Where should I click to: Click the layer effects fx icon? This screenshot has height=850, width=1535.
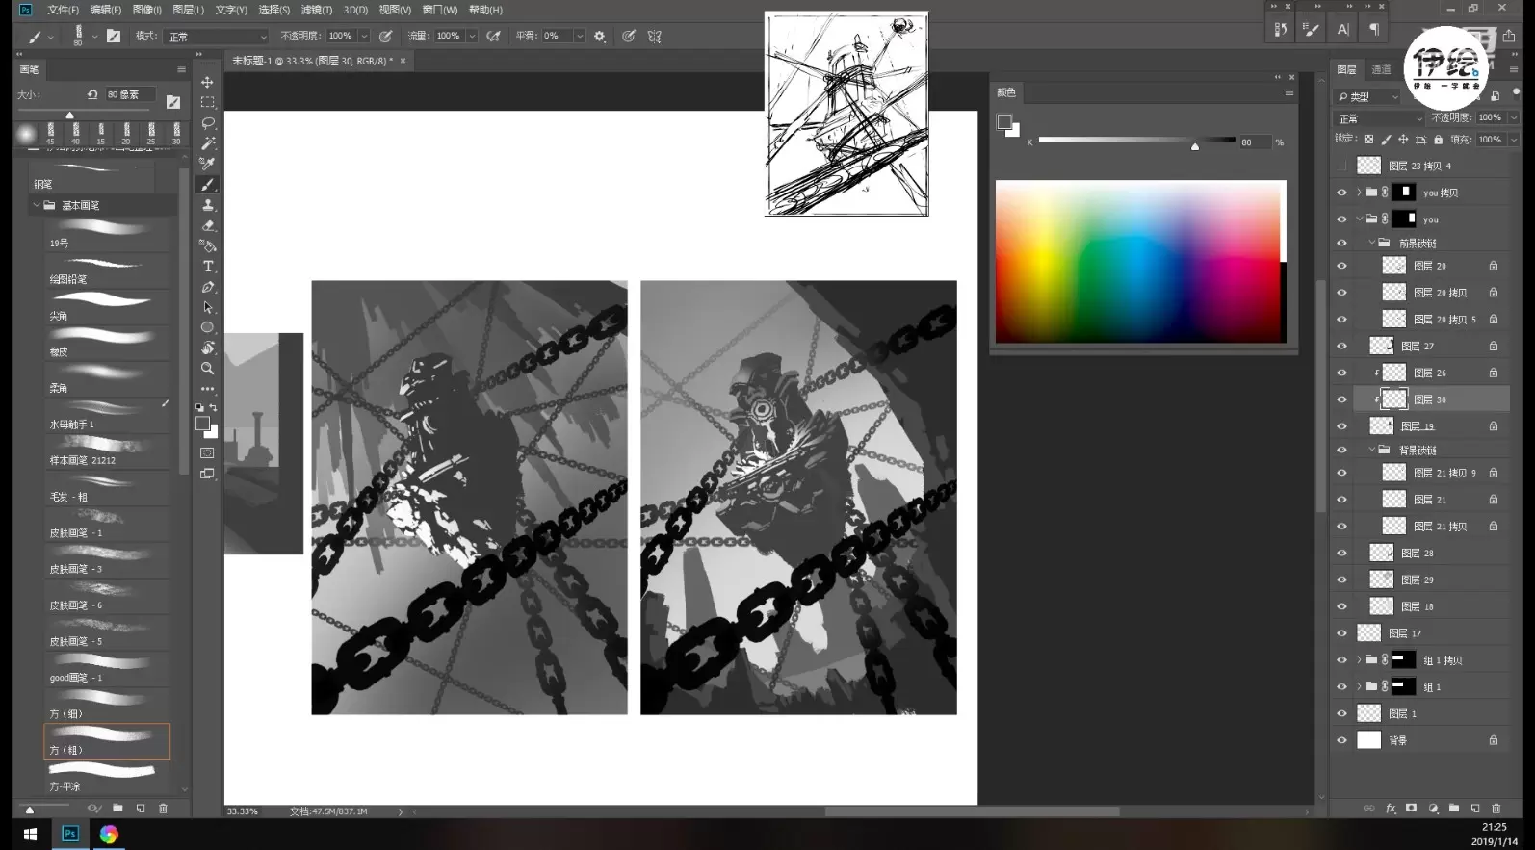[1391, 809]
